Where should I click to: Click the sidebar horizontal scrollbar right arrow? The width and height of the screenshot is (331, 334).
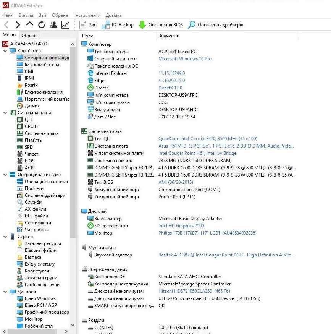pyautogui.click(x=66, y=331)
